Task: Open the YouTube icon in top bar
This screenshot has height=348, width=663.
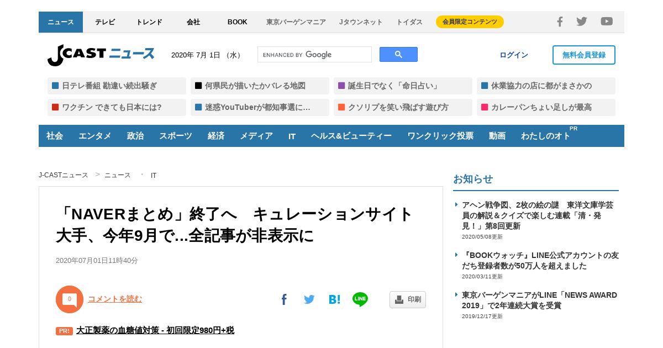Action: pyautogui.click(x=607, y=22)
